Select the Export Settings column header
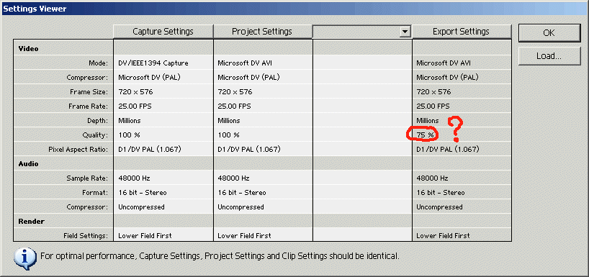This screenshot has height=277, width=589. (462, 32)
